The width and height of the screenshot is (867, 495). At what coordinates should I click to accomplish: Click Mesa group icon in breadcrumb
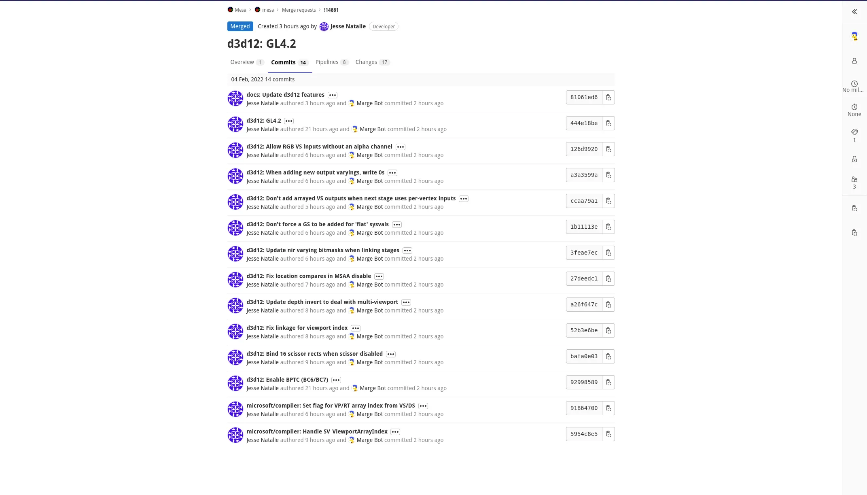click(230, 10)
